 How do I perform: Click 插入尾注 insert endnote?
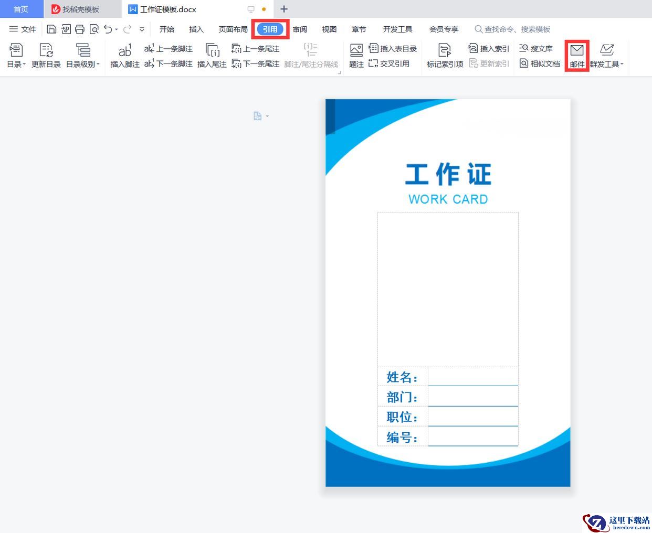212,56
